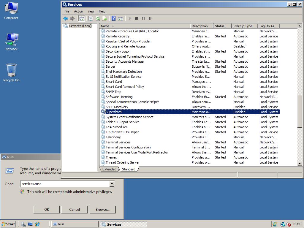This screenshot has height=228, width=304.
Task: Click the network status tray icon
Action: point(283,224)
